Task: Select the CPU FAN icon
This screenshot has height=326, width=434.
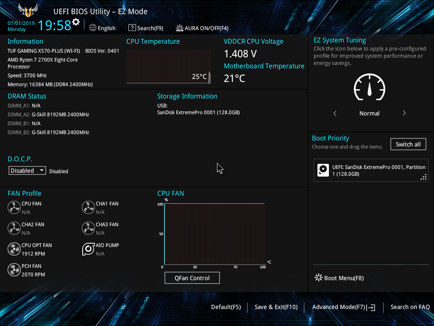Action: click(14, 207)
